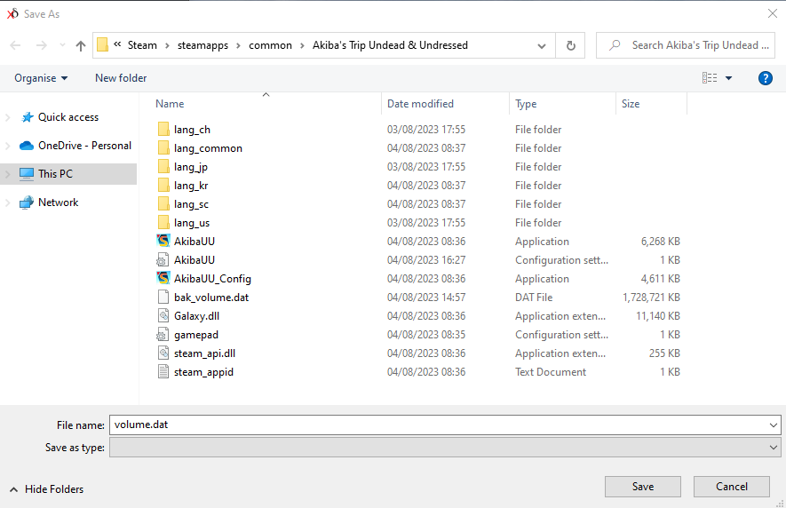Select Quick access in navigation pane
The width and height of the screenshot is (786, 508).
click(x=68, y=117)
